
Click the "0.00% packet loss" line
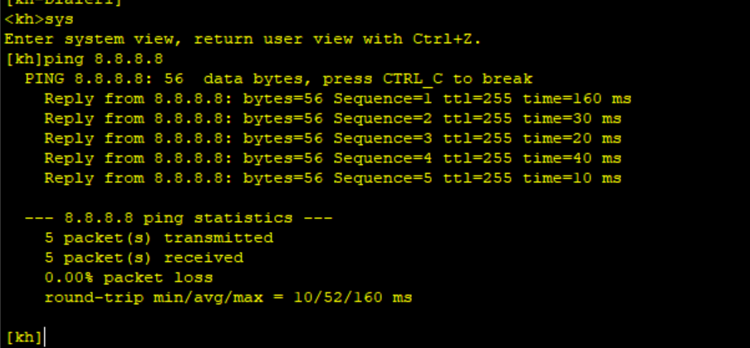click(129, 278)
